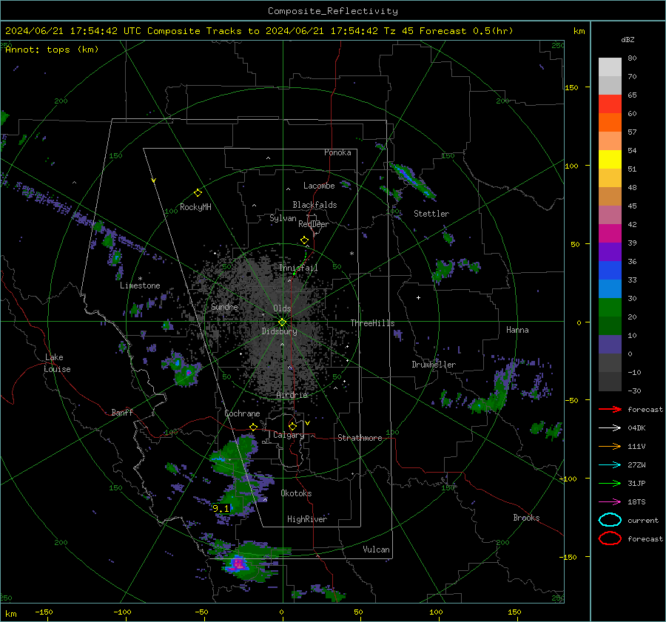This screenshot has height=622, width=666.
Task: Click the Sylvan label
Action: click(283, 219)
